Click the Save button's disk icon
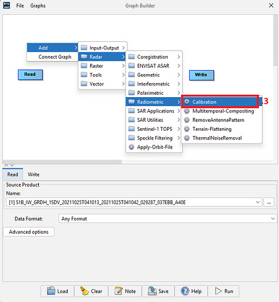 point(152,291)
